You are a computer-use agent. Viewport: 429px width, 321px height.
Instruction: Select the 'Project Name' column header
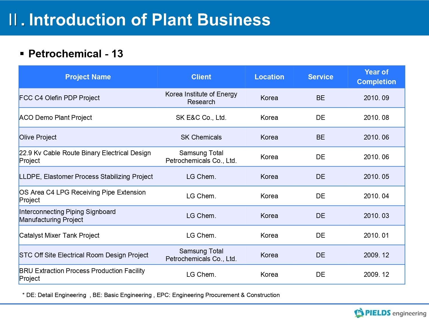(88, 77)
